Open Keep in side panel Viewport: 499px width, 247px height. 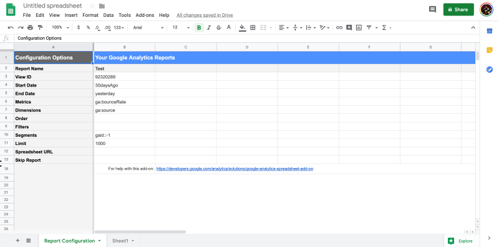click(x=490, y=50)
